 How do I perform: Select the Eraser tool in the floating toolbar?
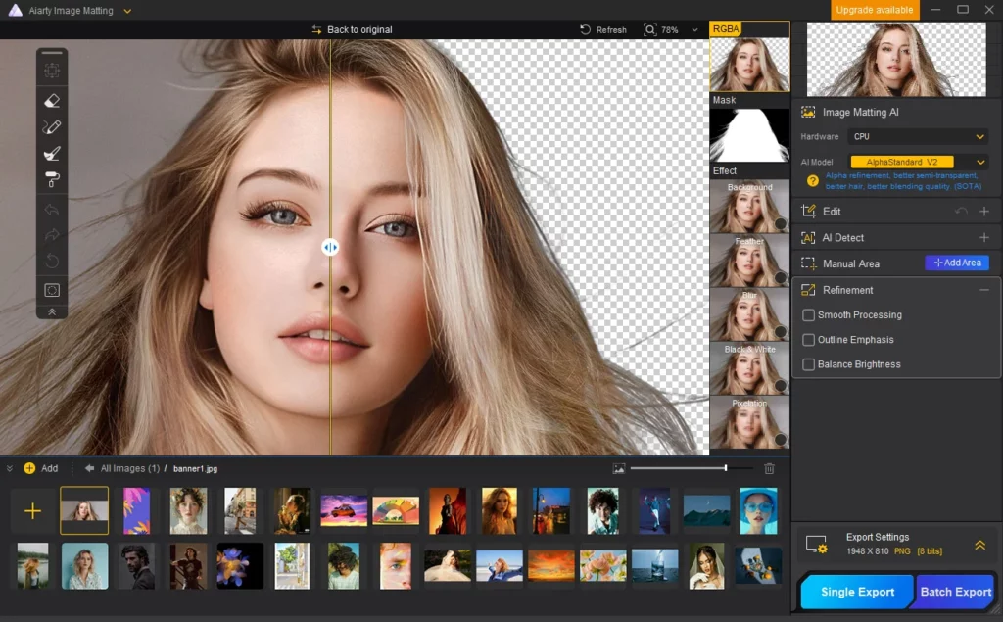52,100
